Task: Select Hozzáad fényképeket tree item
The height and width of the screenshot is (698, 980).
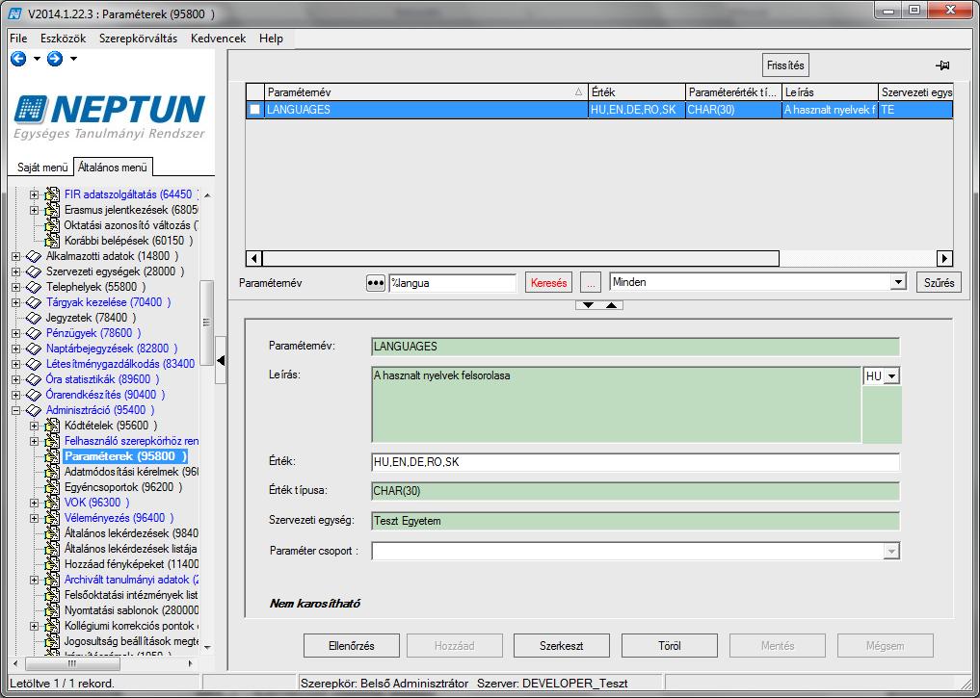Action: coord(131,564)
